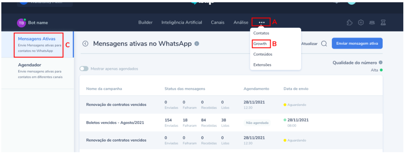Click info icon next to WhatsApp title
This screenshot has width=407, height=155.
[197, 44]
